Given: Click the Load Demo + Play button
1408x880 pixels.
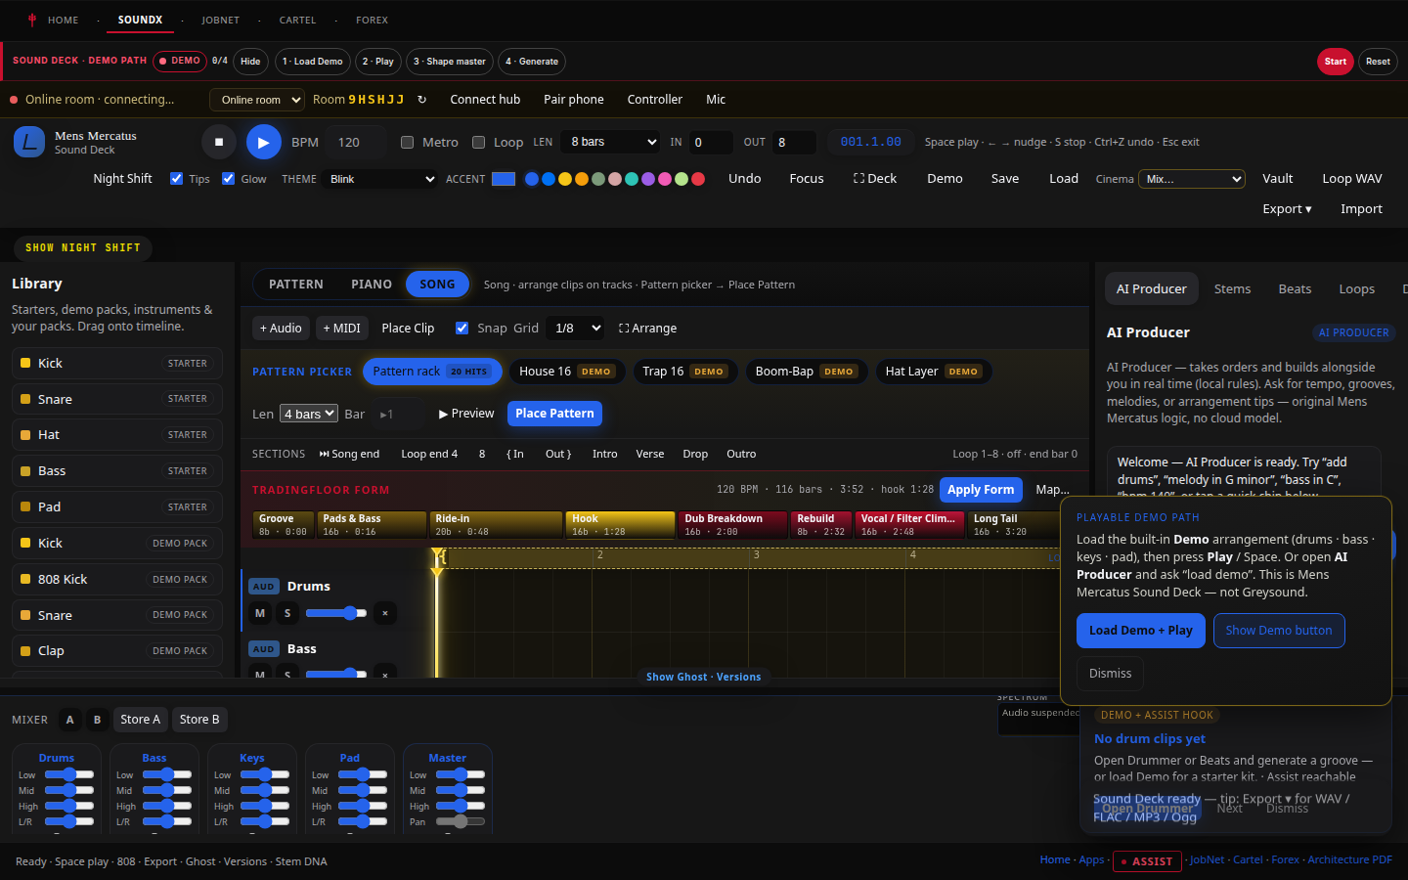Looking at the screenshot, I should tap(1141, 631).
